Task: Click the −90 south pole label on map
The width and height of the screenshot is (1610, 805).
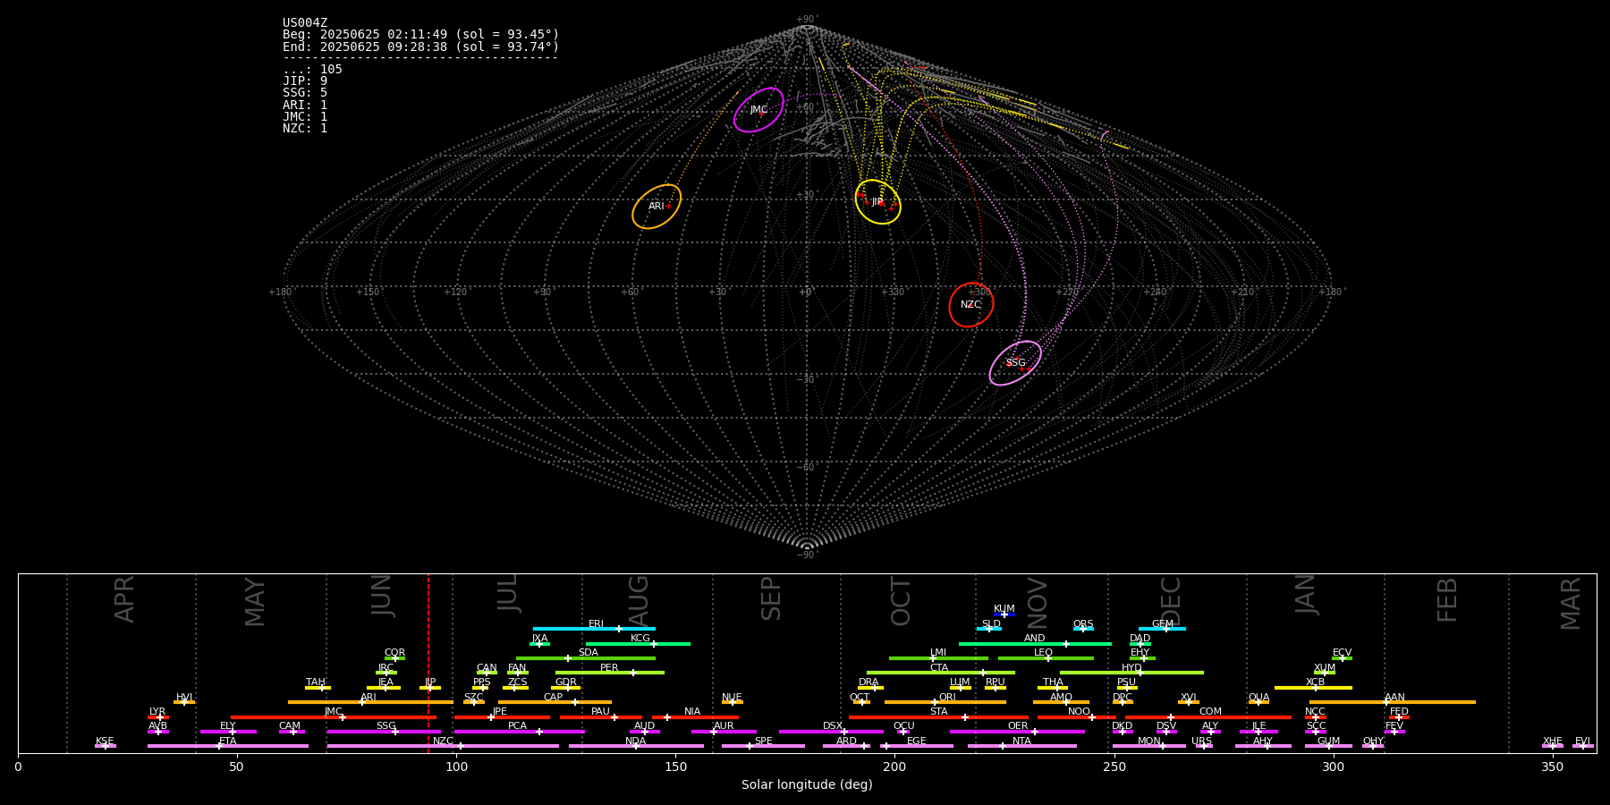Action: (806, 555)
